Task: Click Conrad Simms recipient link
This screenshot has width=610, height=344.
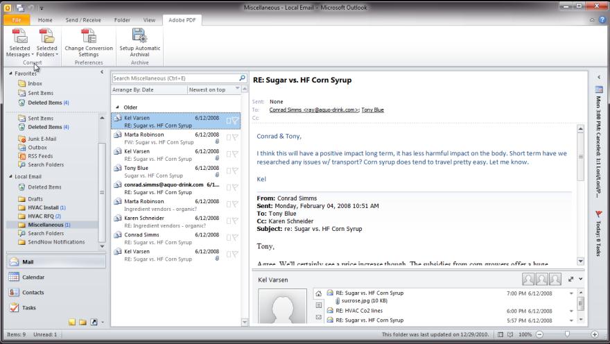Action: [314, 110]
